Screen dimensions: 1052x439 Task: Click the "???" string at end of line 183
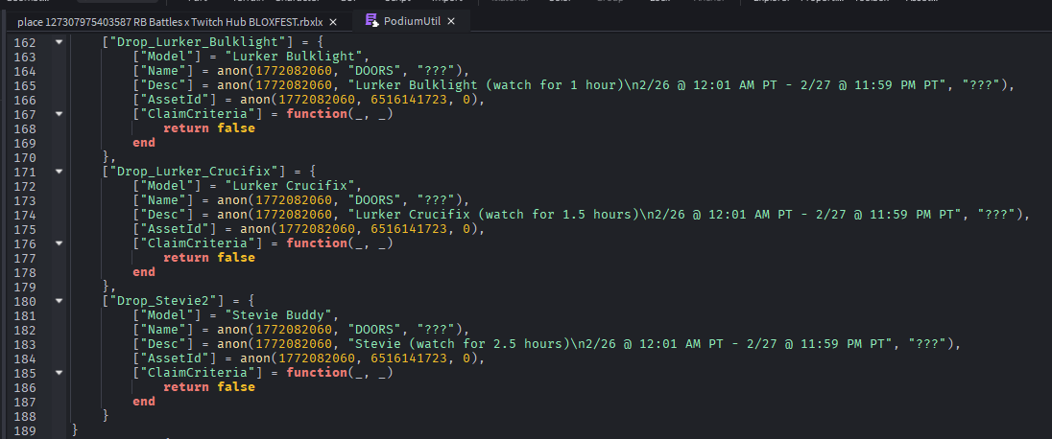(x=928, y=344)
